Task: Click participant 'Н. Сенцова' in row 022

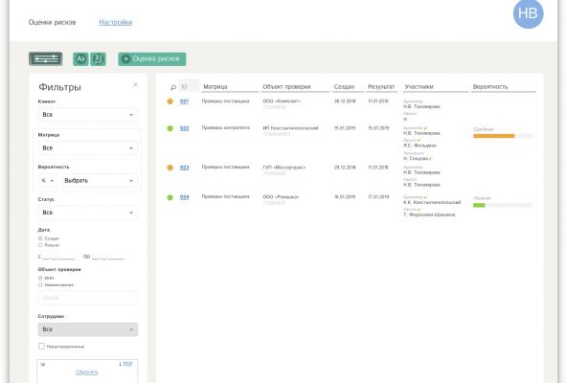Action: pos(416,159)
